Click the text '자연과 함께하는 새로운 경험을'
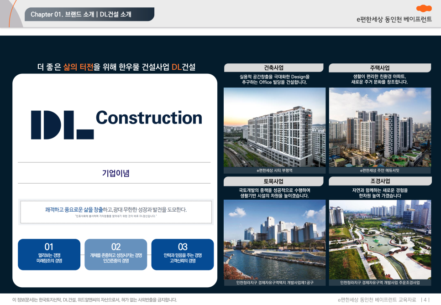Viewport: 441px width, 305px height. tap(380, 190)
